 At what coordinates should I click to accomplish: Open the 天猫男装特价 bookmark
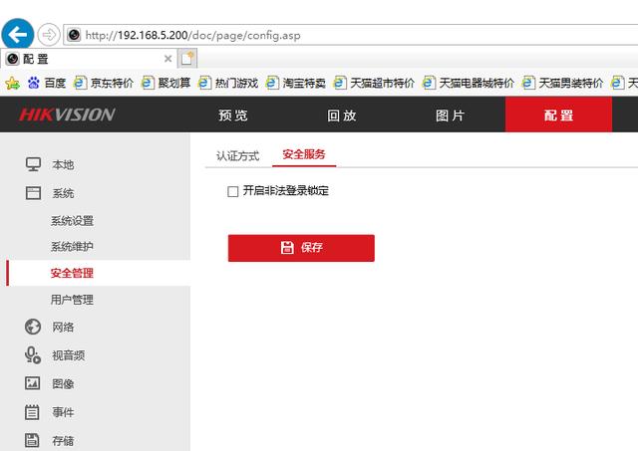[x=562, y=83]
